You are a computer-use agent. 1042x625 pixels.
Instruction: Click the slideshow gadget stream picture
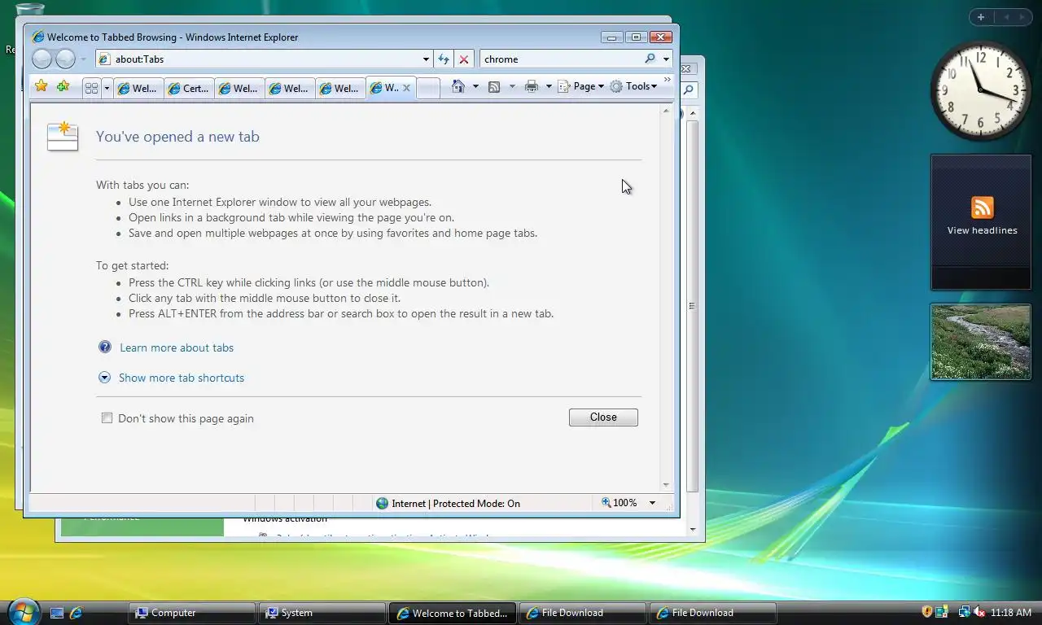[980, 342]
